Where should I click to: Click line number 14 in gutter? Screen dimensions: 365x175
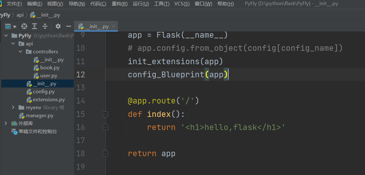tap(80, 101)
